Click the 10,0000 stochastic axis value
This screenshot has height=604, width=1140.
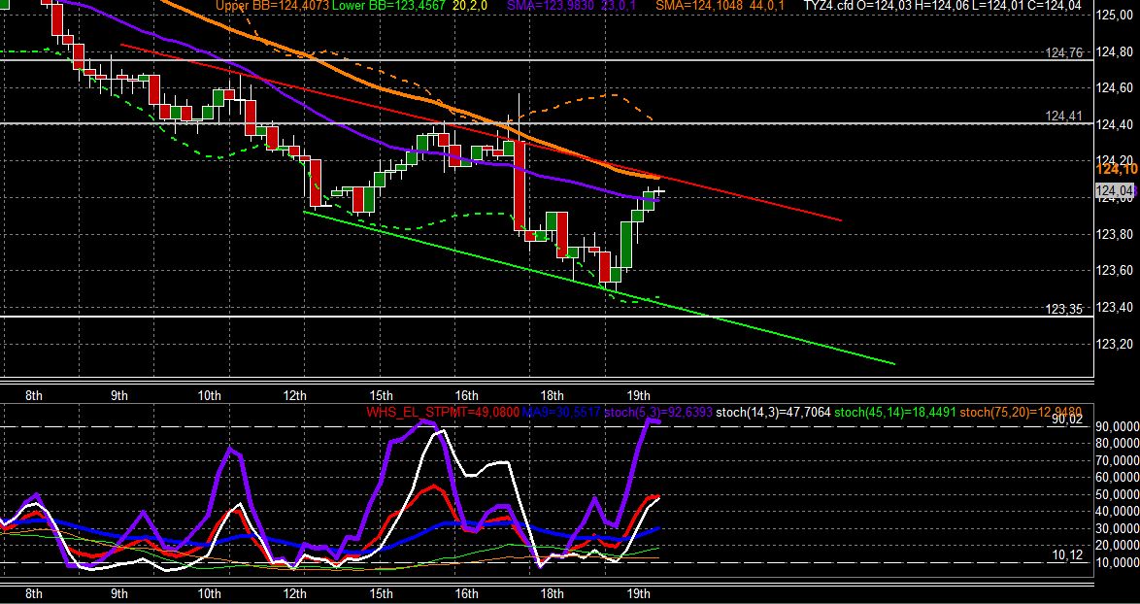pos(1116,563)
